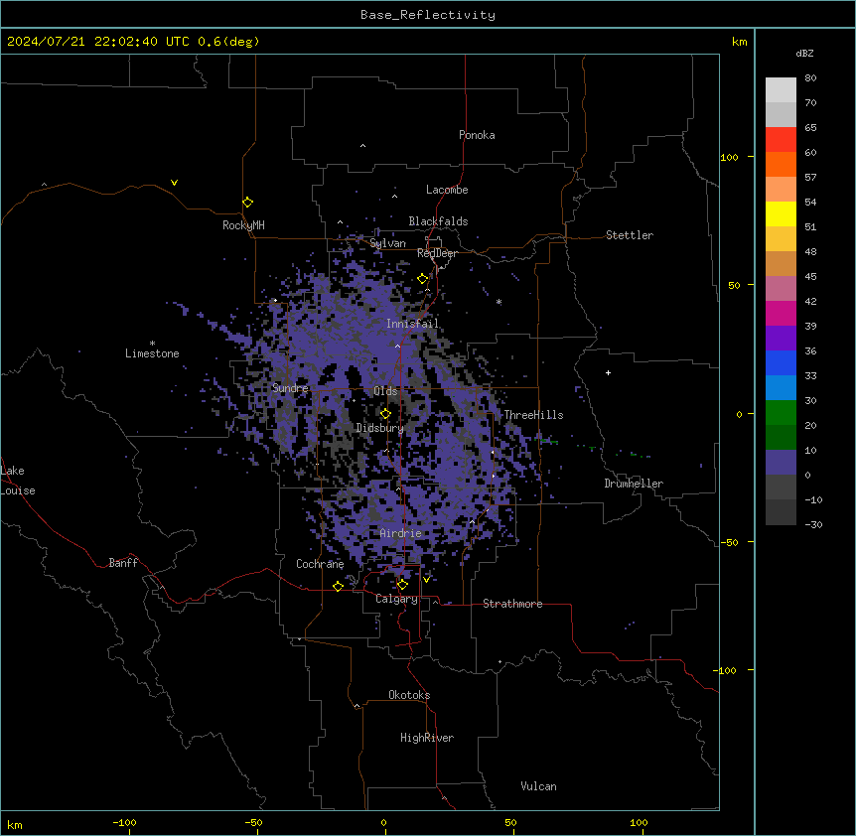Screen dimensions: 856x836
Task: Click the asterisk marker east of Innisfail
Action: point(499,302)
